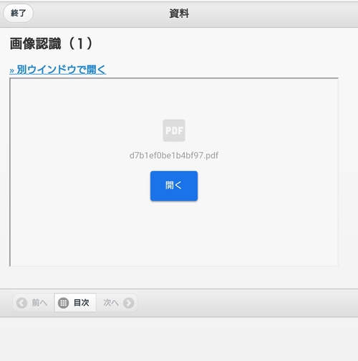The height and width of the screenshot is (361, 358).
Task: Open the 目次 contents button
Action: pyautogui.click(x=75, y=303)
